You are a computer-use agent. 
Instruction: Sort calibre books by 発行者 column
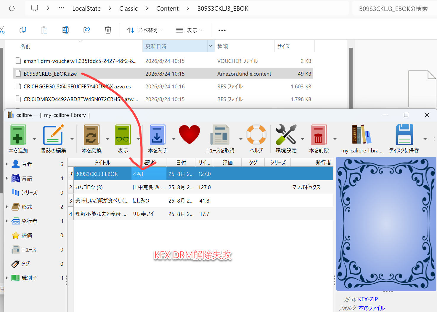tap(323, 163)
